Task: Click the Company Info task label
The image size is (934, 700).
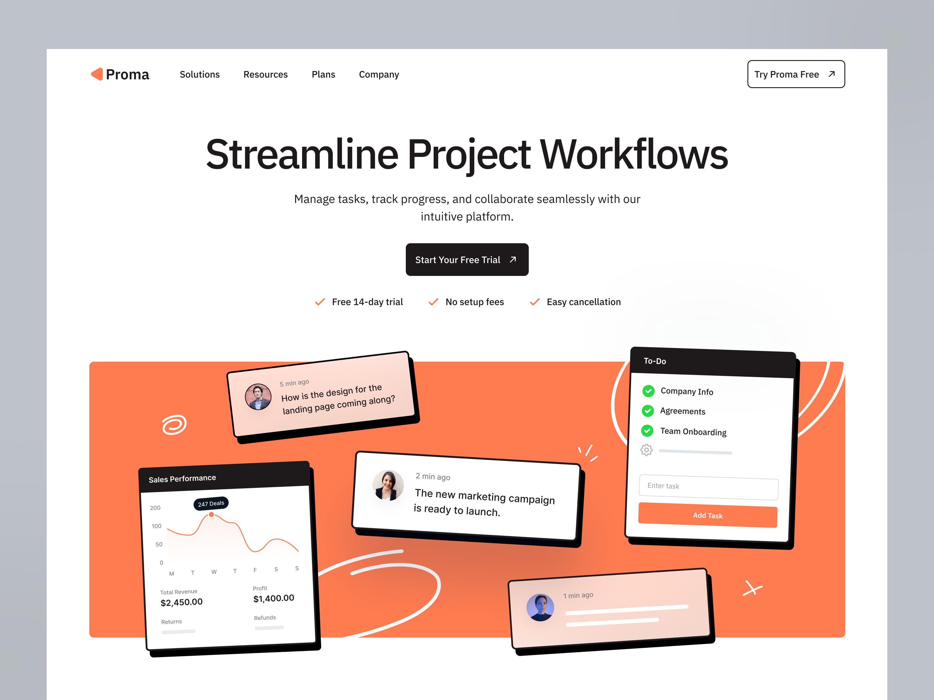Action: [x=687, y=391]
